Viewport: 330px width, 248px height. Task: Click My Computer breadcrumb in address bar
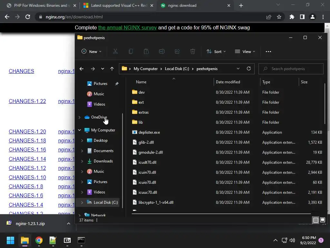point(146,69)
